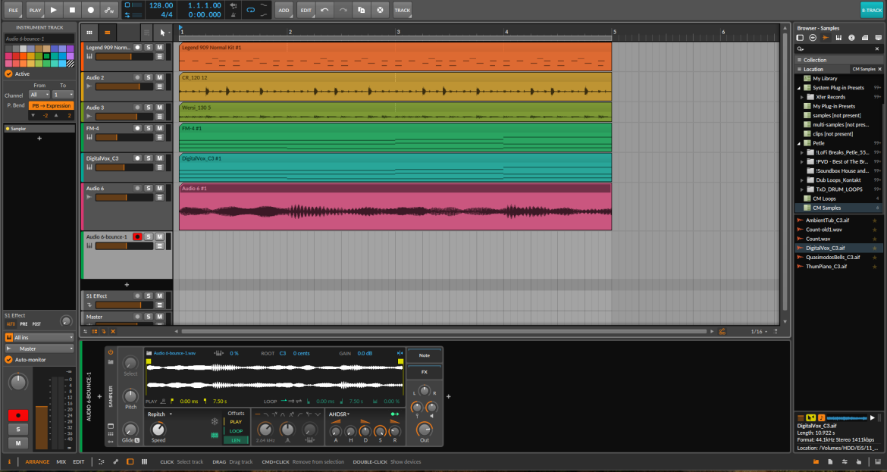
Task: Start playback with the transport Play triangle
Action: pyautogui.click(x=53, y=10)
